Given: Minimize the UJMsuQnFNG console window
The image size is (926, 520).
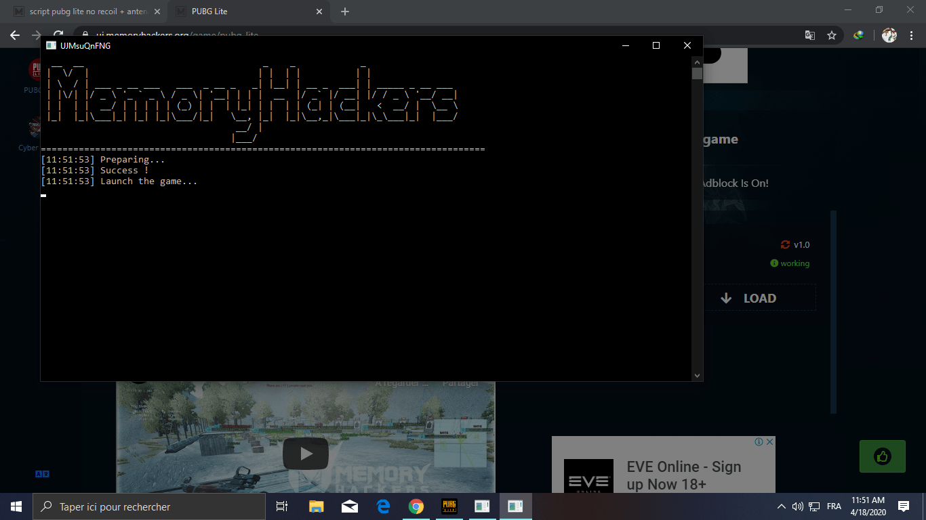Looking at the screenshot, I should (x=625, y=45).
